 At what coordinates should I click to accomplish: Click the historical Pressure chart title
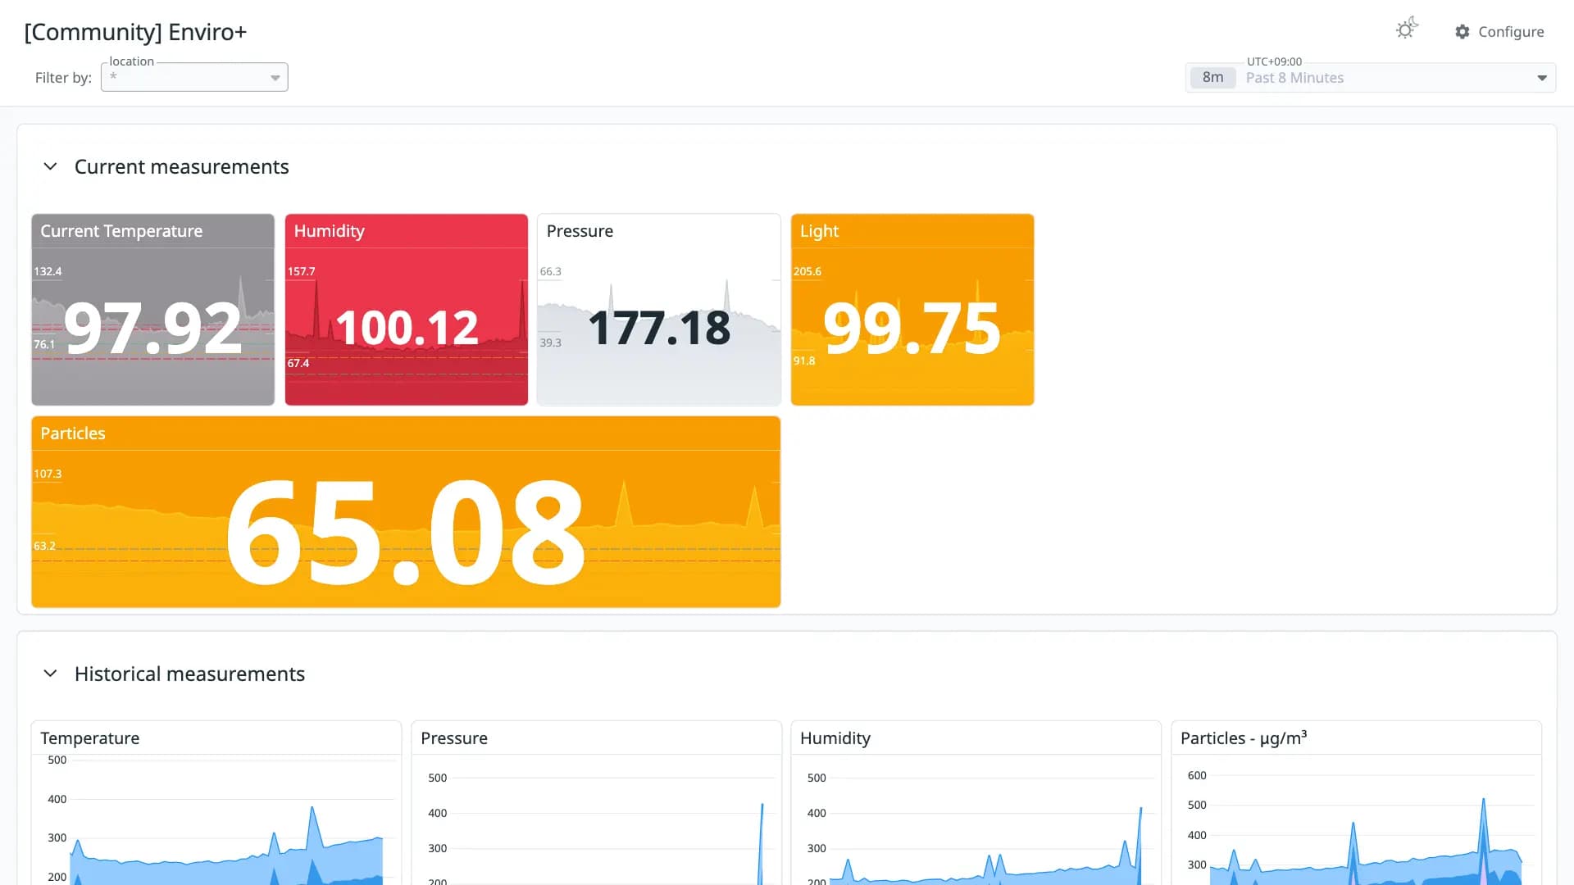[454, 738]
